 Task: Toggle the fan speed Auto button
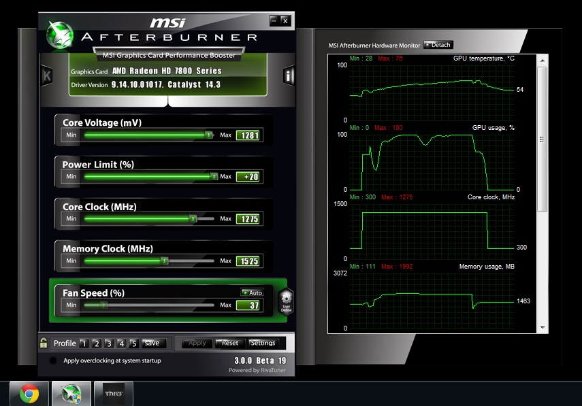pyautogui.click(x=252, y=292)
